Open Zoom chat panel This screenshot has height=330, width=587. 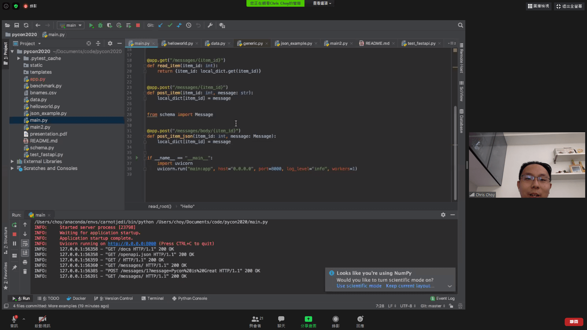(x=281, y=322)
